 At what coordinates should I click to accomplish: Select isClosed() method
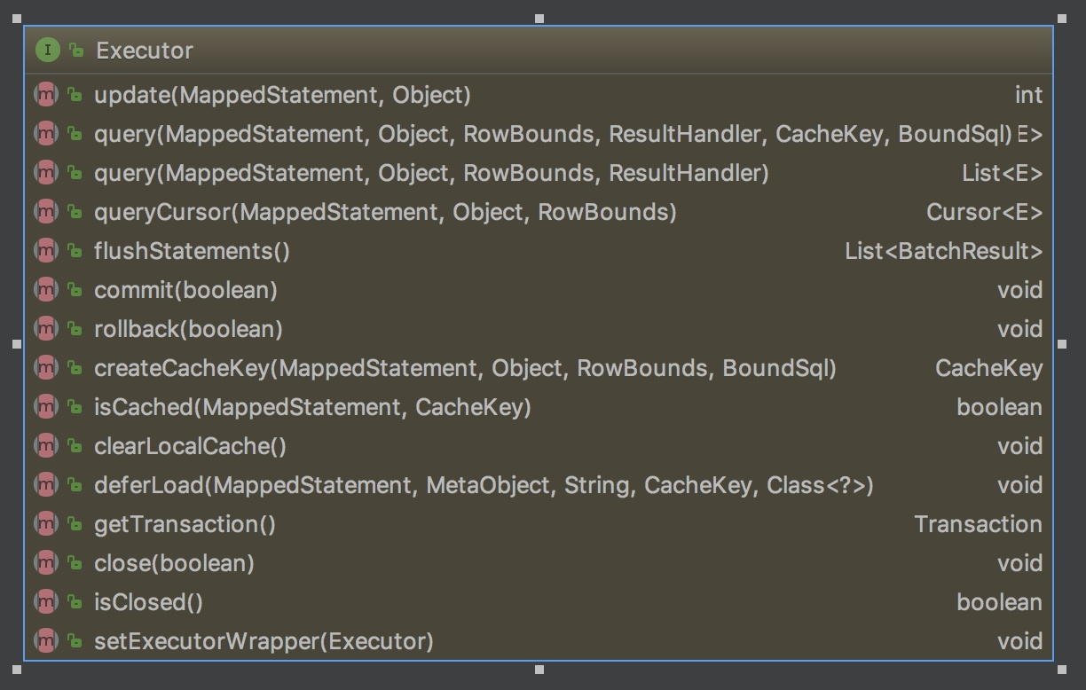pos(148,602)
